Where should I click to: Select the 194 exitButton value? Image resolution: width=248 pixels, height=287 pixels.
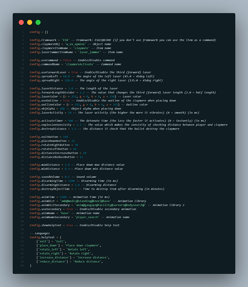pos(65,137)
